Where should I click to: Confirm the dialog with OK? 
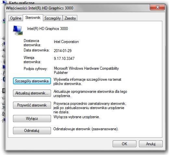pos(124,144)
